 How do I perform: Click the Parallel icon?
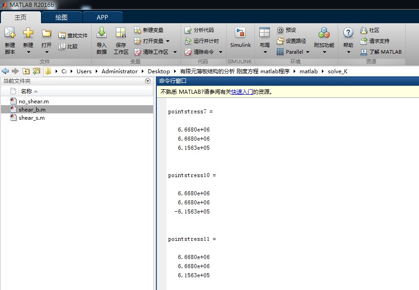[x=280, y=52]
